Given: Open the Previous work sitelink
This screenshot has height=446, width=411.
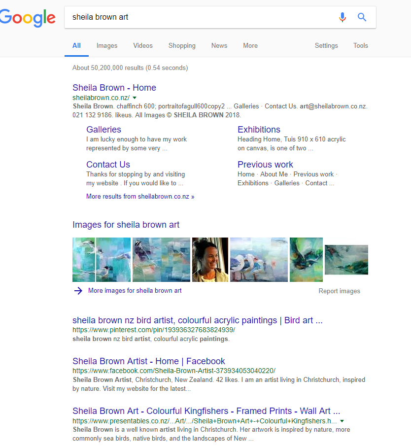Looking at the screenshot, I should tap(265, 165).
